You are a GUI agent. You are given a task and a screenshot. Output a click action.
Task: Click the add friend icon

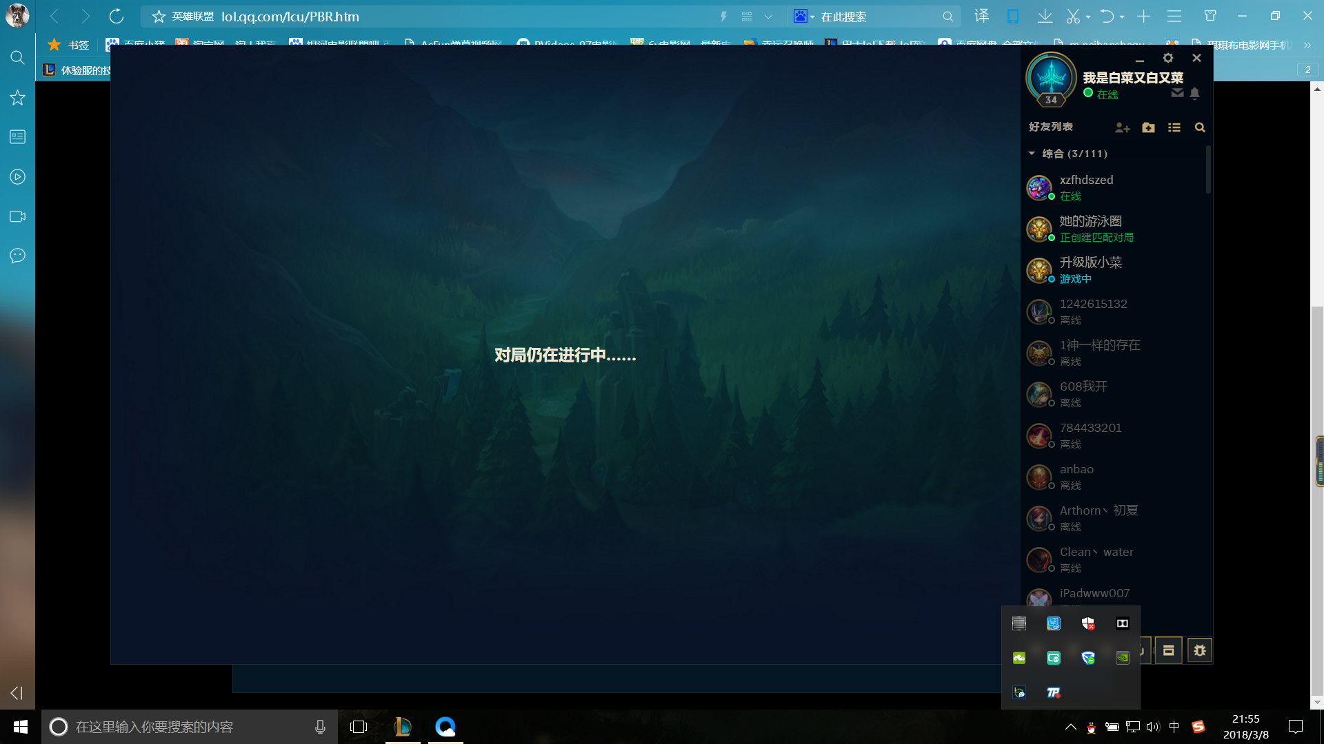(x=1122, y=127)
